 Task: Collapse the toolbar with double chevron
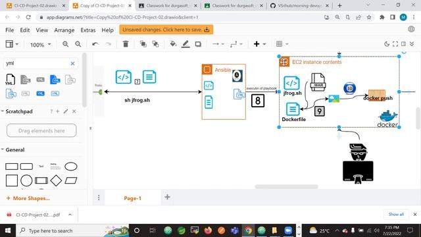[412, 44]
